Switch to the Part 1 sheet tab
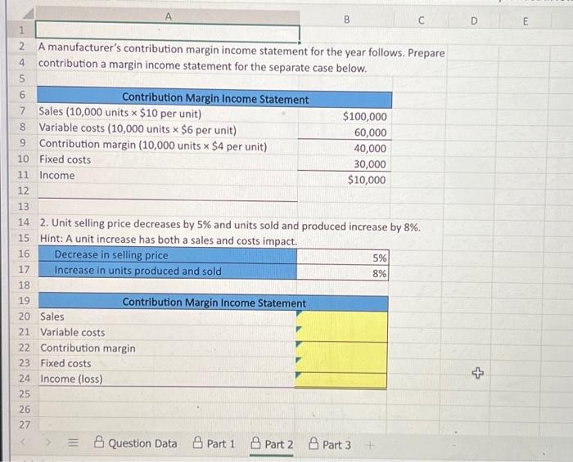The width and height of the screenshot is (573, 462). (x=214, y=443)
